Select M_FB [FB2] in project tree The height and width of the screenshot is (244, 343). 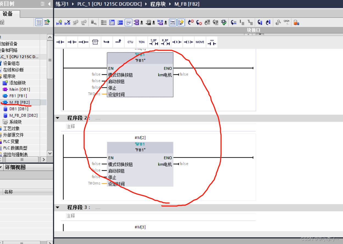[19, 102]
